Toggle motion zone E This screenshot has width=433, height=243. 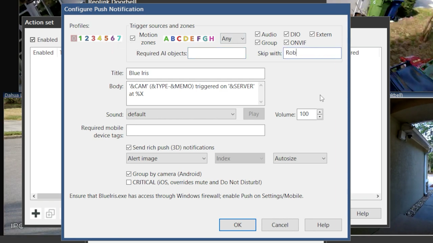(192, 39)
